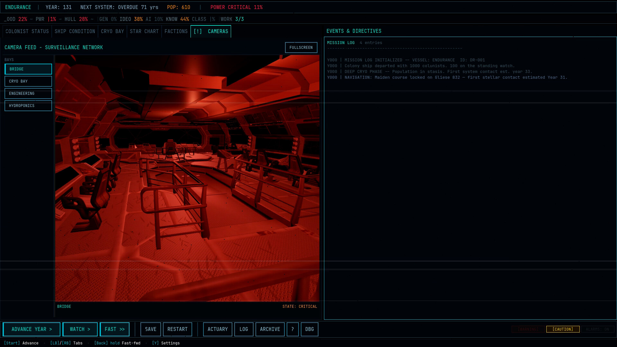This screenshot has width=617, height=347.
Task: Toggle the Alarms On switch
Action: [x=597, y=329]
